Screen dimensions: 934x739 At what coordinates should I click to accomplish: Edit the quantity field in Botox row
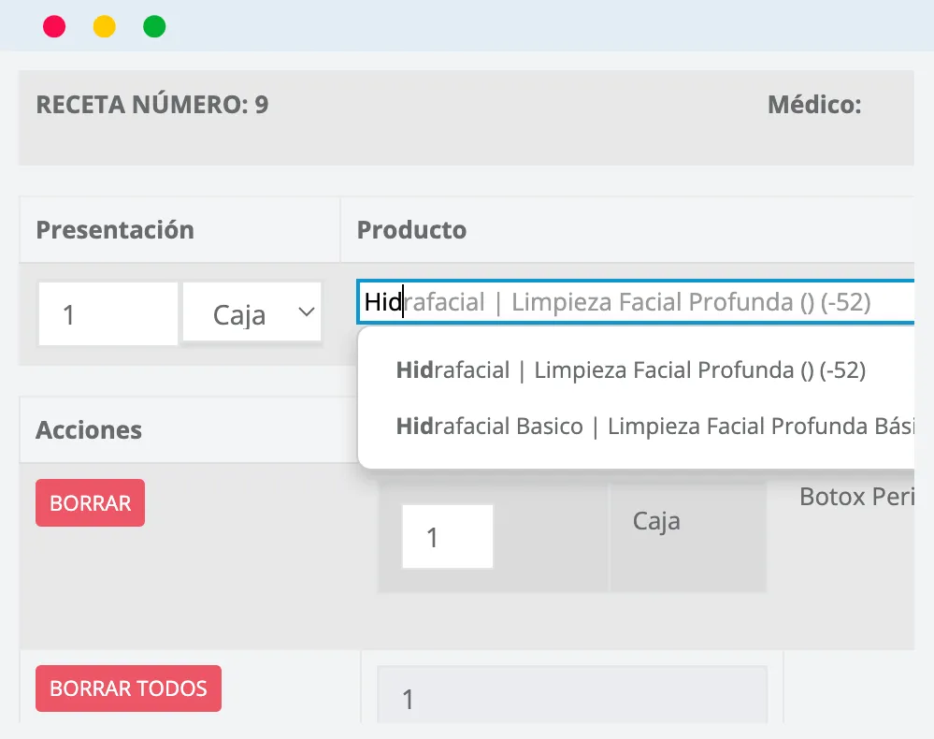pos(447,536)
